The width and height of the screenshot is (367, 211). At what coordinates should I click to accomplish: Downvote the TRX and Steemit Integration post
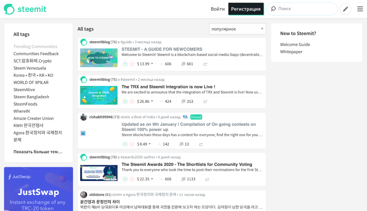(132, 101)
